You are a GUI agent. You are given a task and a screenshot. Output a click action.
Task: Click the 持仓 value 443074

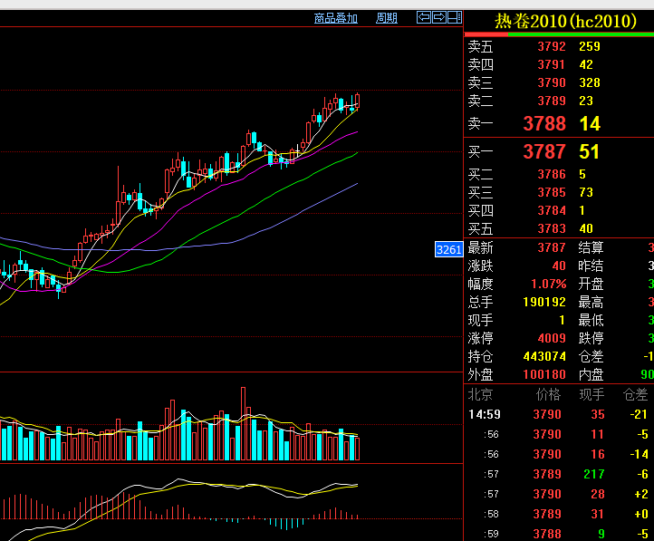pos(544,356)
